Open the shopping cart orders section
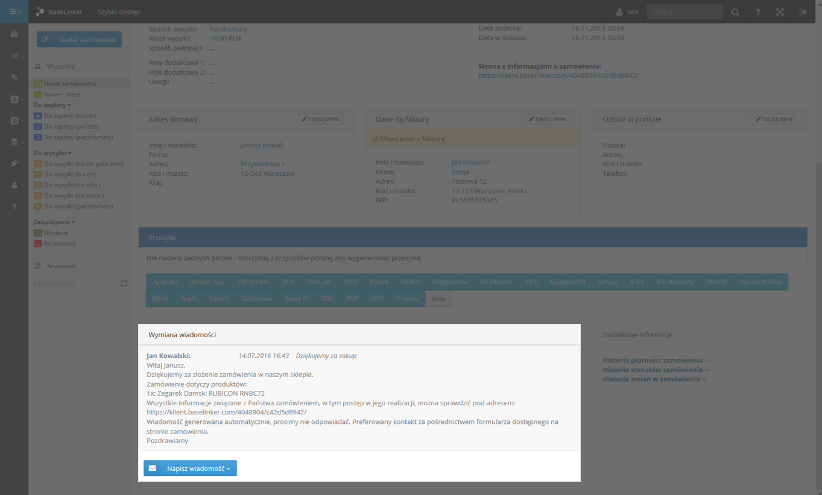 click(x=14, y=56)
